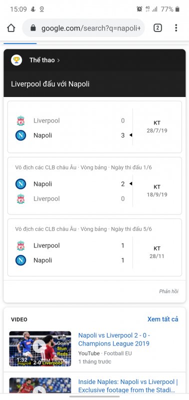Image resolution: width=189 pixels, height=400 pixels.
Task: Tap the Chrome home icon
Action: click(11, 28)
